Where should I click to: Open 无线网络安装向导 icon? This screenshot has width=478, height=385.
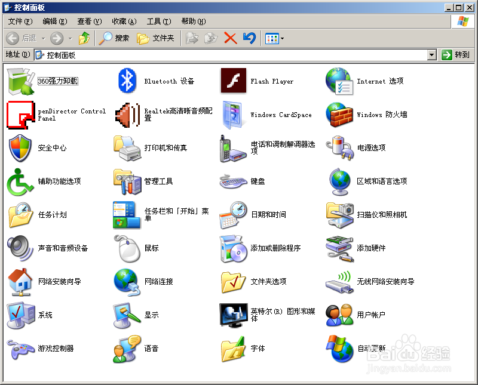pyautogui.click(x=339, y=282)
